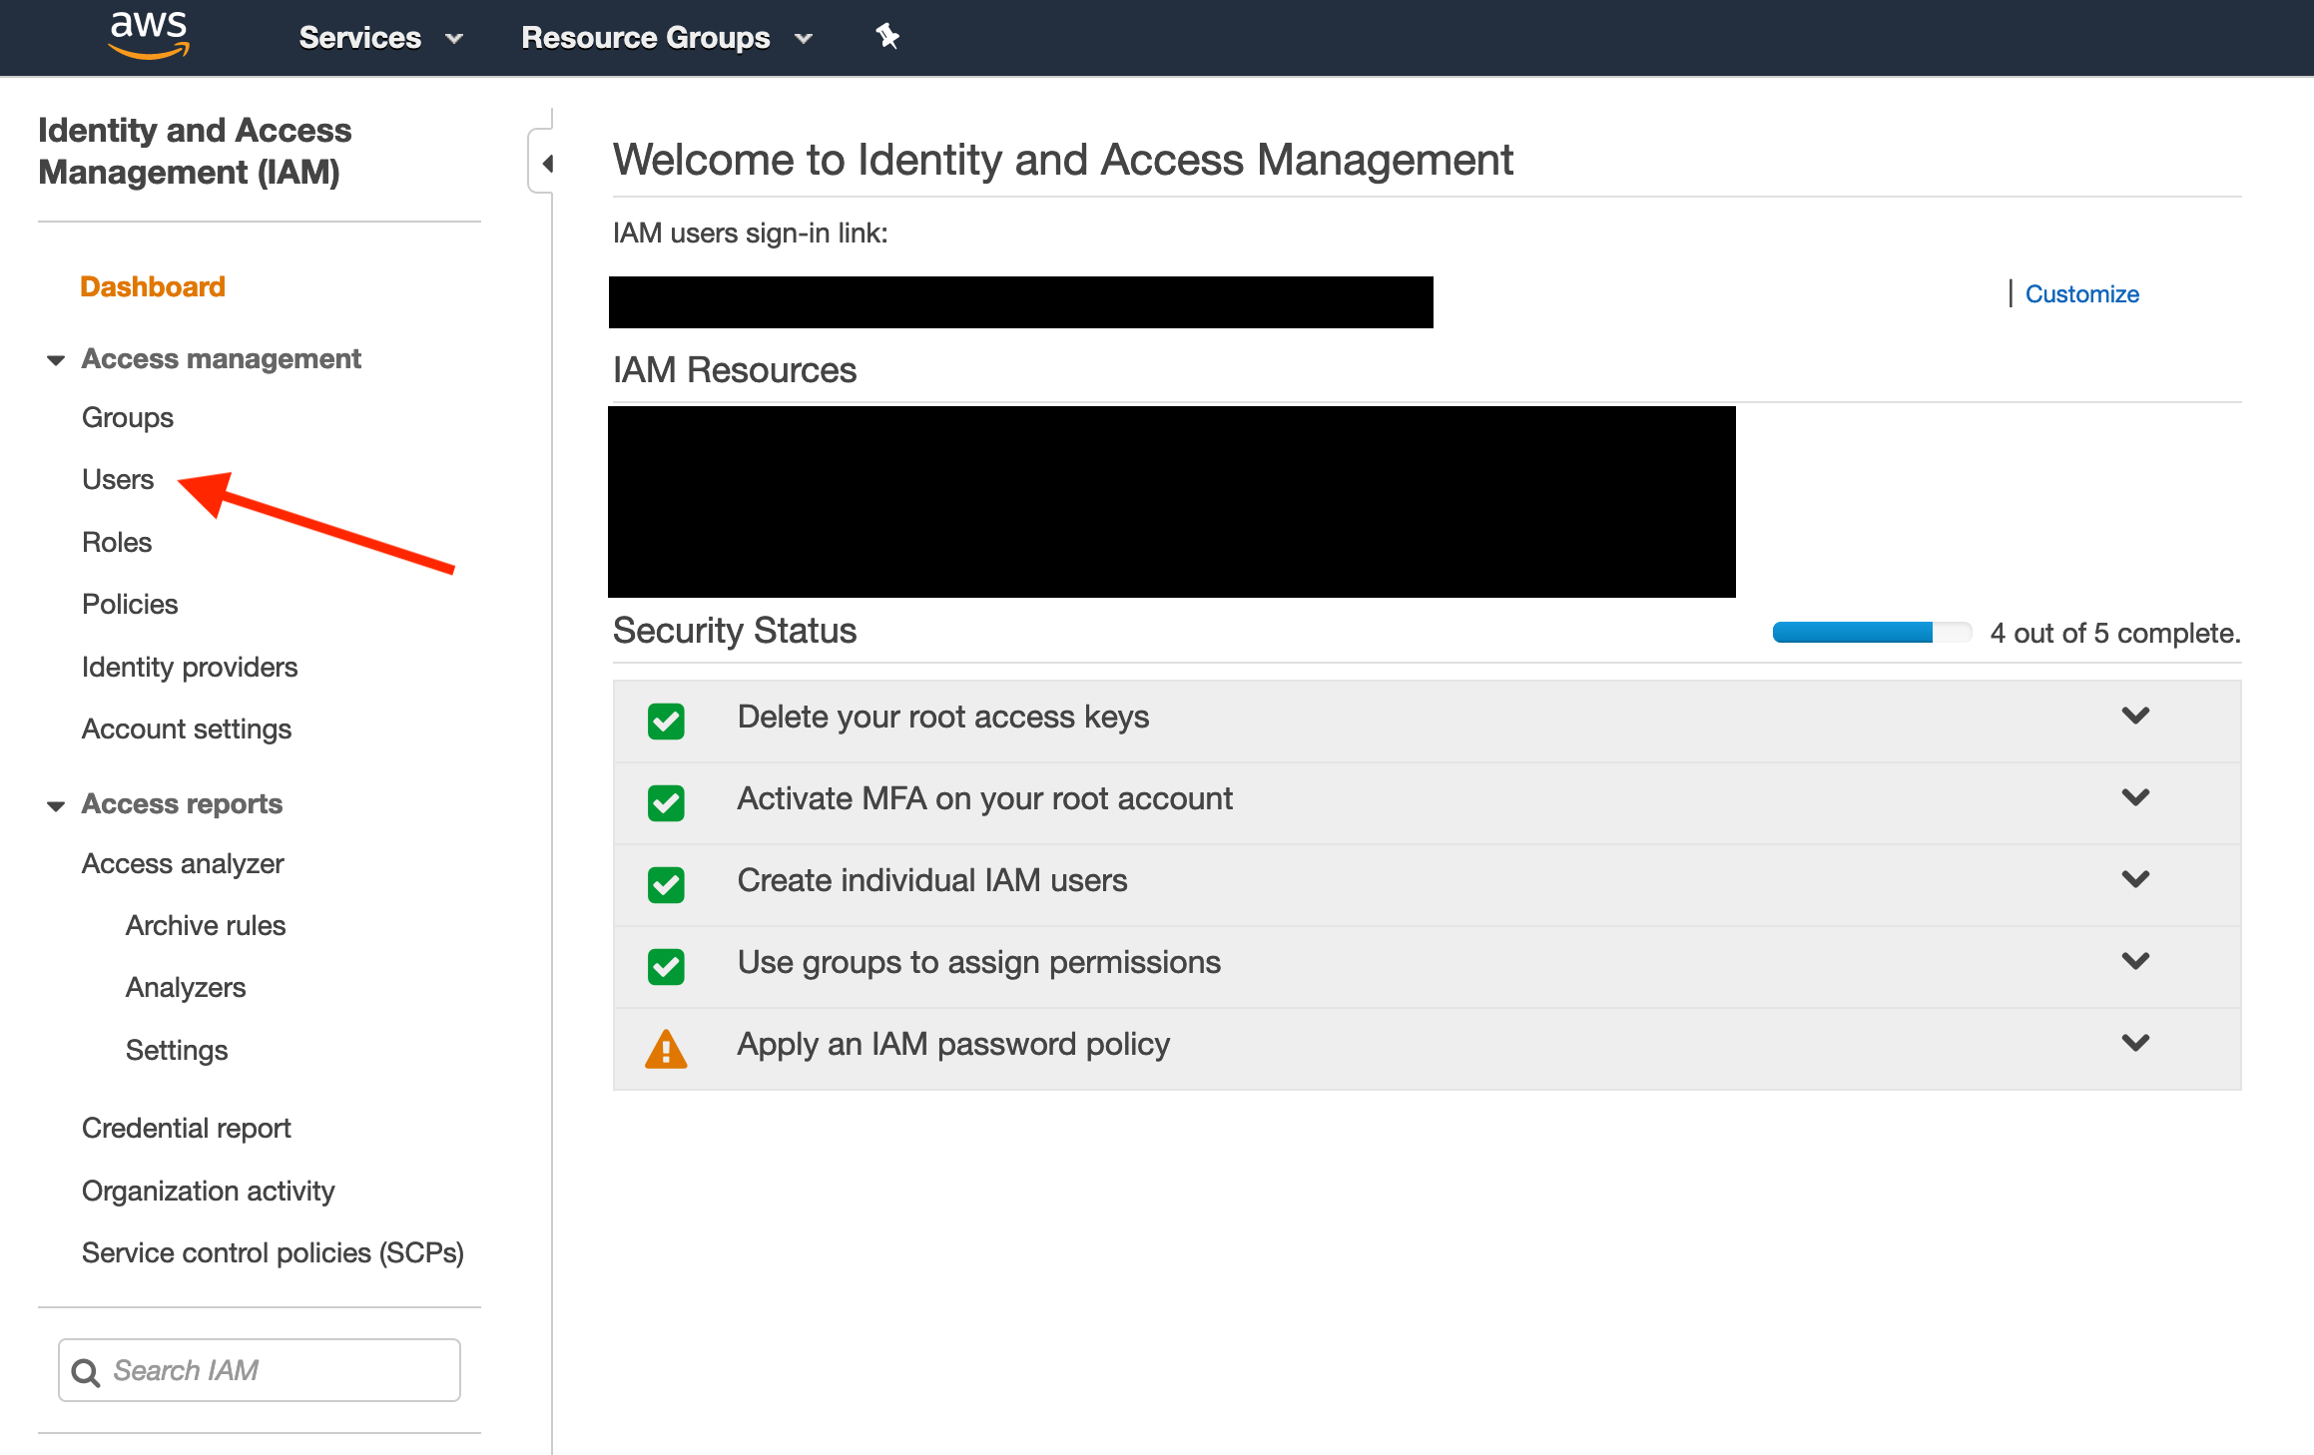
Task: Open Access analyzer page
Action: pos(183,864)
